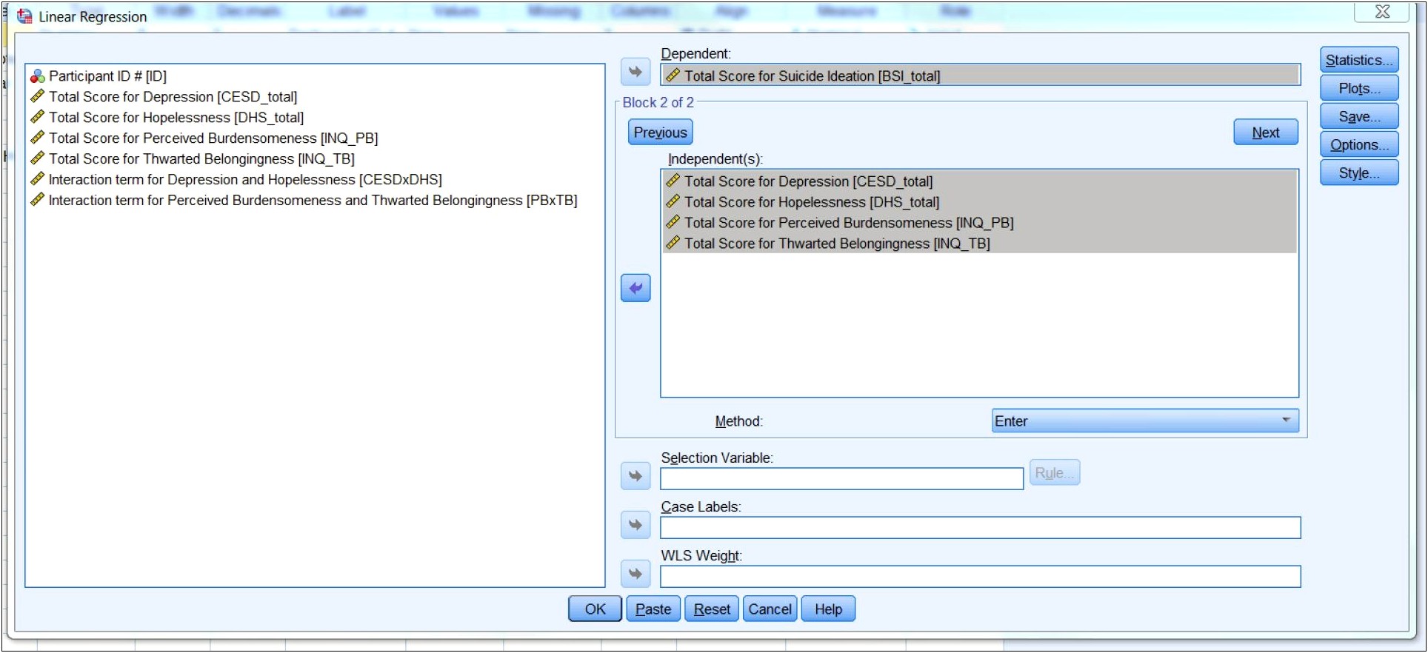Image resolution: width=1428 pixels, height=653 pixels.
Task: Open the Style dialog
Action: coord(1359,173)
